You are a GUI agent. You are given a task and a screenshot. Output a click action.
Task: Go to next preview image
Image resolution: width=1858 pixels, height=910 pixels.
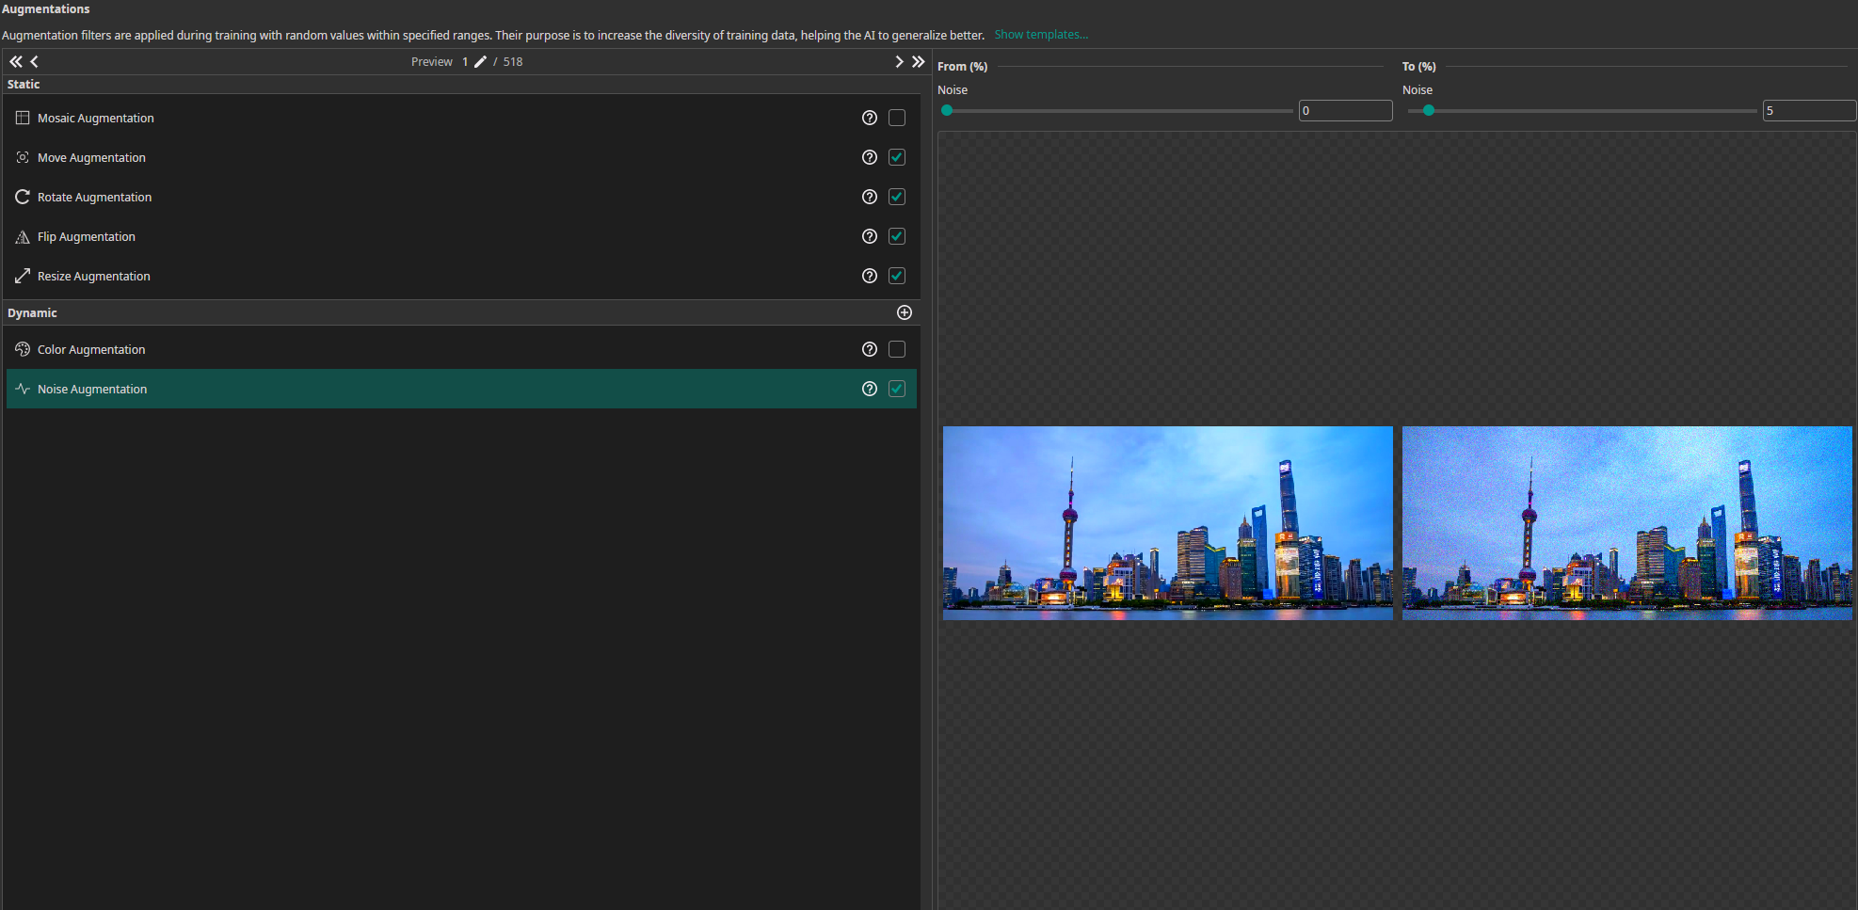point(899,62)
